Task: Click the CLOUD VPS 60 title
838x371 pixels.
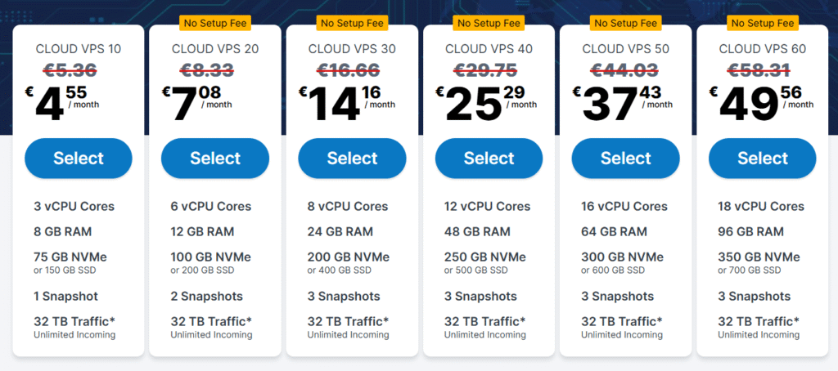Action: (763, 49)
